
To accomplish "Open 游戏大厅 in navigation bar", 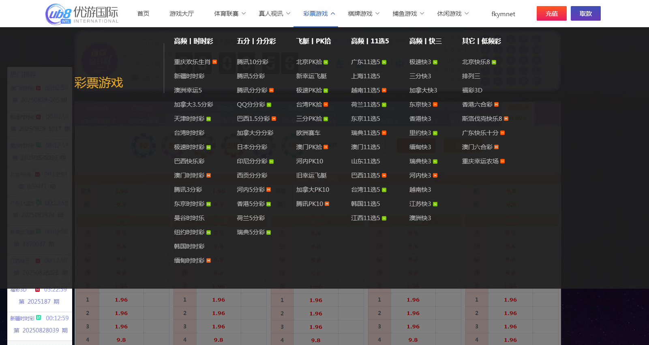I will click(182, 14).
